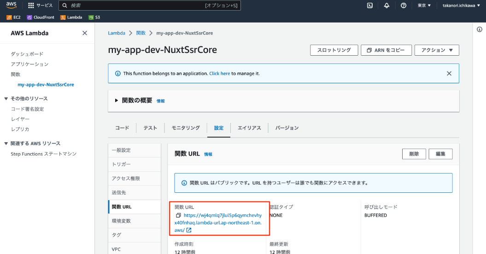Select 関数 URL in settings menu
Image resolution: width=486 pixels, height=254 pixels.
(135, 207)
